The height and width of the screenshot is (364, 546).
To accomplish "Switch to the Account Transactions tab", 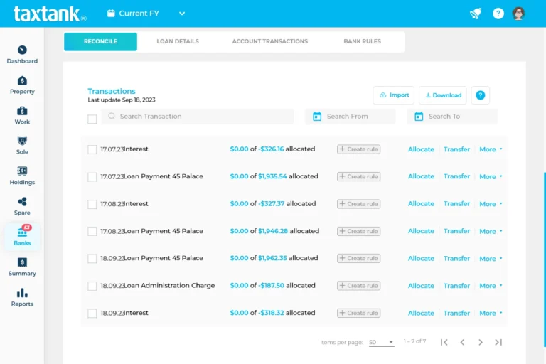I will (x=270, y=41).
